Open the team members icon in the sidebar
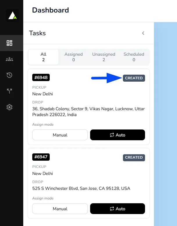This screenshot has height=226, width=177. tap(10, 59)
